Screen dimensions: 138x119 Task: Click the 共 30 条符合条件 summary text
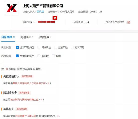pos(21,69)
